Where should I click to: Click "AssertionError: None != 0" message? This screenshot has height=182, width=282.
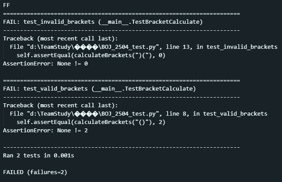tap(45, 64)
